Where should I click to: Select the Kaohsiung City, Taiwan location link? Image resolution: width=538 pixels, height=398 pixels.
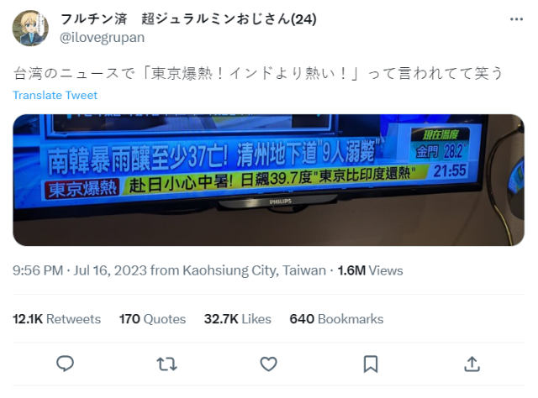[254, 270]
